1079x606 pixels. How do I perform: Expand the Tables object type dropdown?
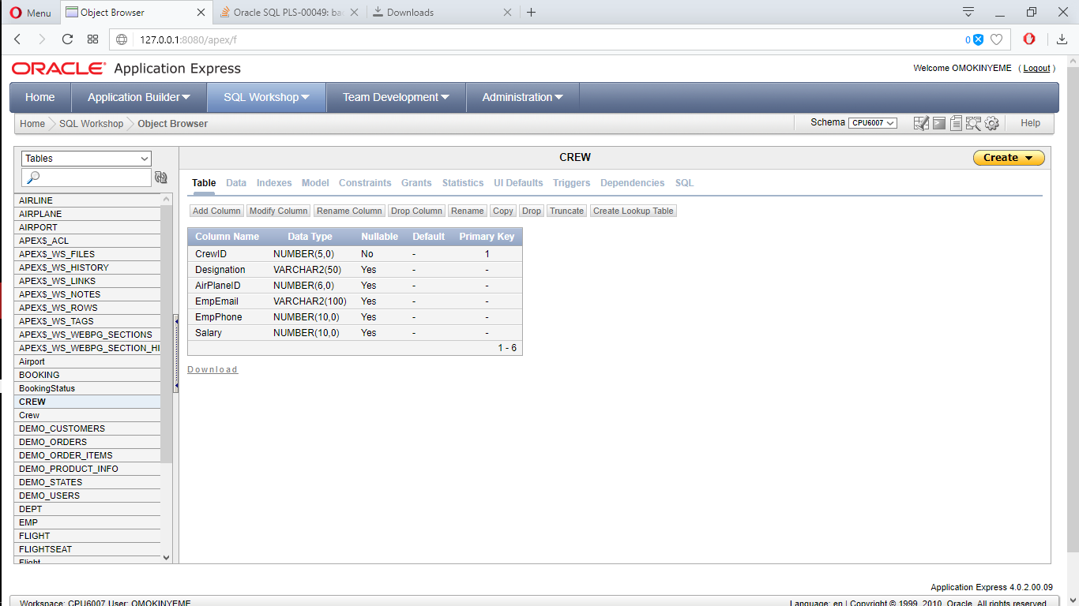click(86, 159)
